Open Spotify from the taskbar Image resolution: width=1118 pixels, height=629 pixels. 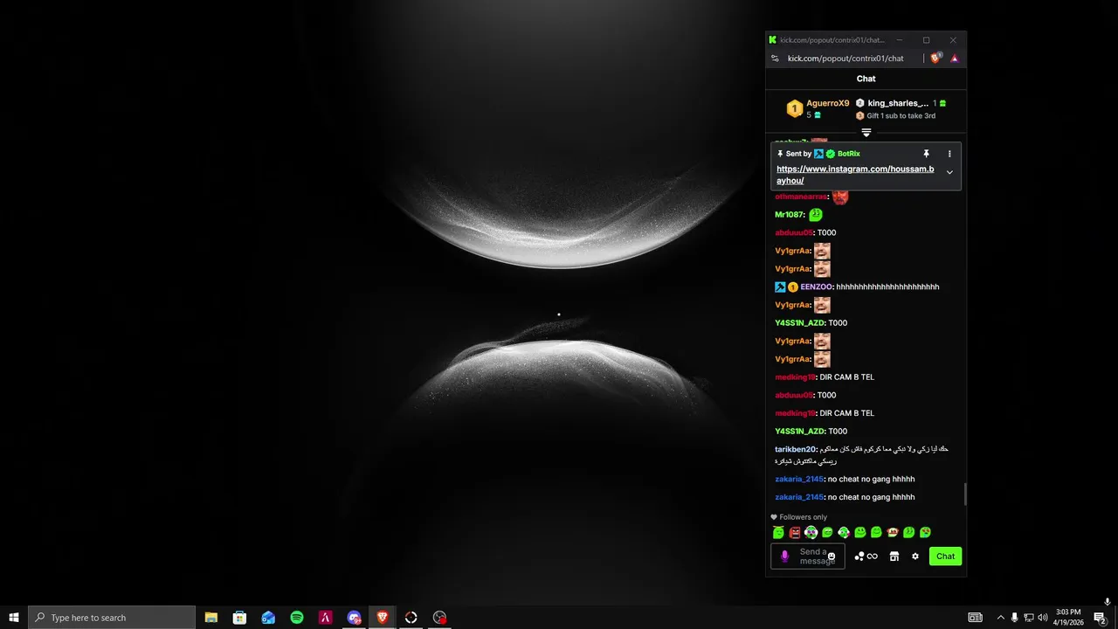[297, 618]
